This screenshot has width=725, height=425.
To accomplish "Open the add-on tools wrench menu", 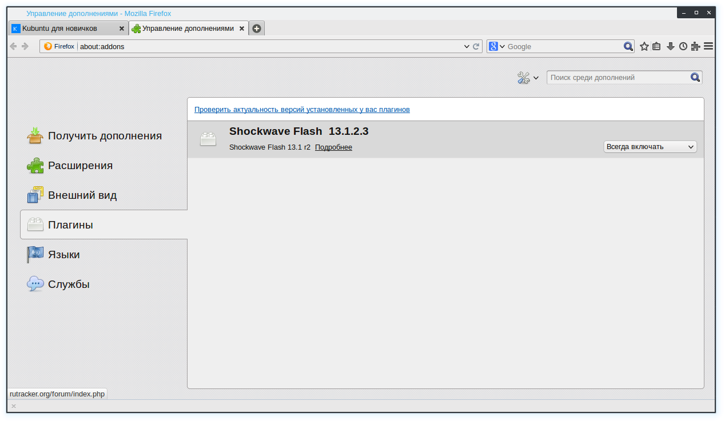I will click(528, 78).
